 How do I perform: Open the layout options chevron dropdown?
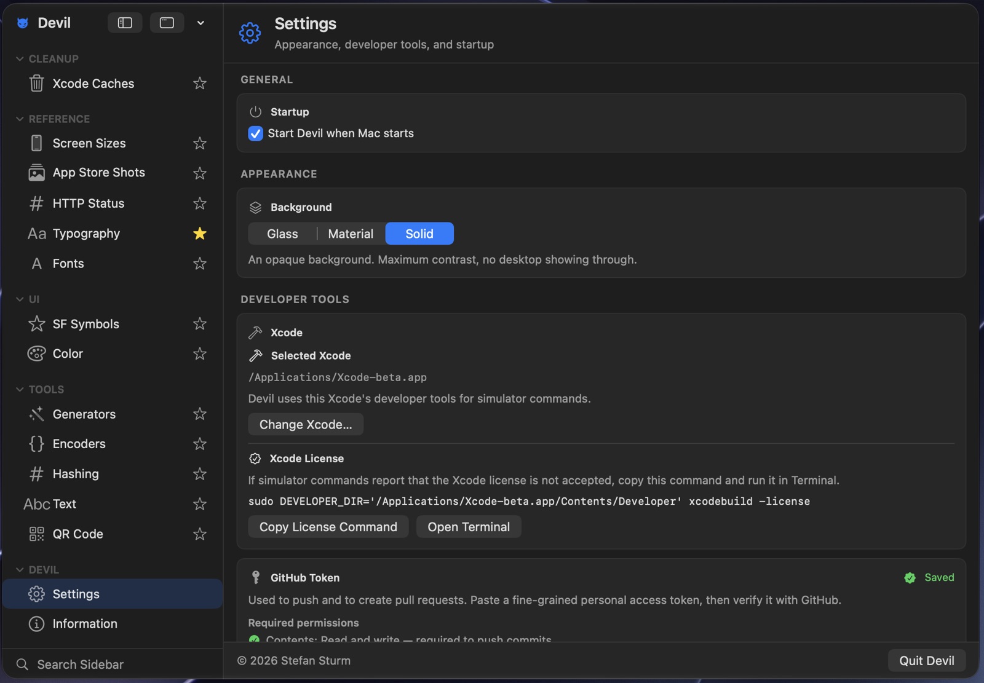click(200, 23)
